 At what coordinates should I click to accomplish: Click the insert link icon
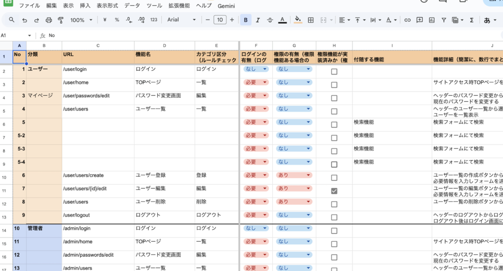[x=407, y=20]
